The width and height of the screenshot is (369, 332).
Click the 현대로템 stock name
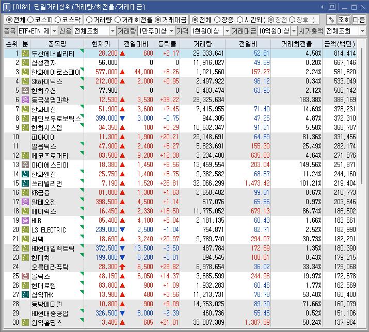click(x=44, y=286)
